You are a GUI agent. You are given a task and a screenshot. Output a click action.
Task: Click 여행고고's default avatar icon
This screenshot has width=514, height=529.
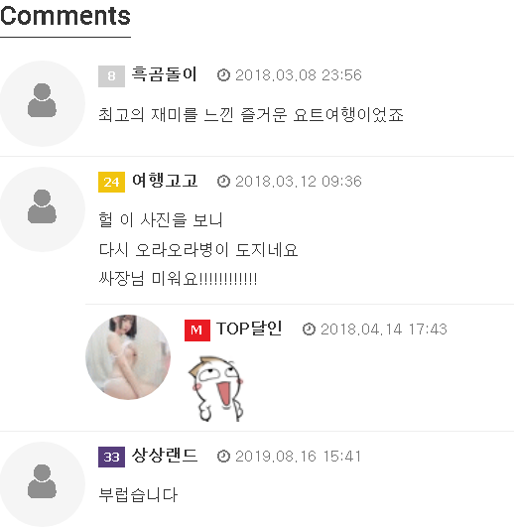[42, 209]
